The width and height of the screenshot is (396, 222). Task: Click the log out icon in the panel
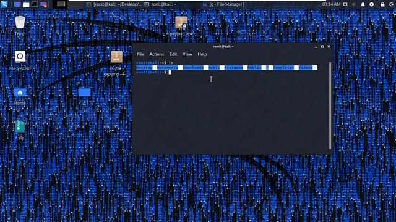(392, 4)
